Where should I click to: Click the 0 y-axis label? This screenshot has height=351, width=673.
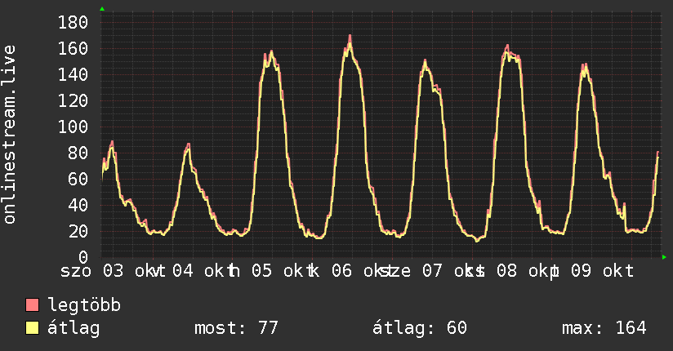(x=83, y=257)
